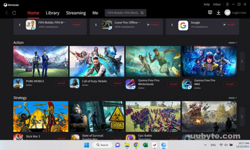Open File Explorer from taskbar

[127, 145]
